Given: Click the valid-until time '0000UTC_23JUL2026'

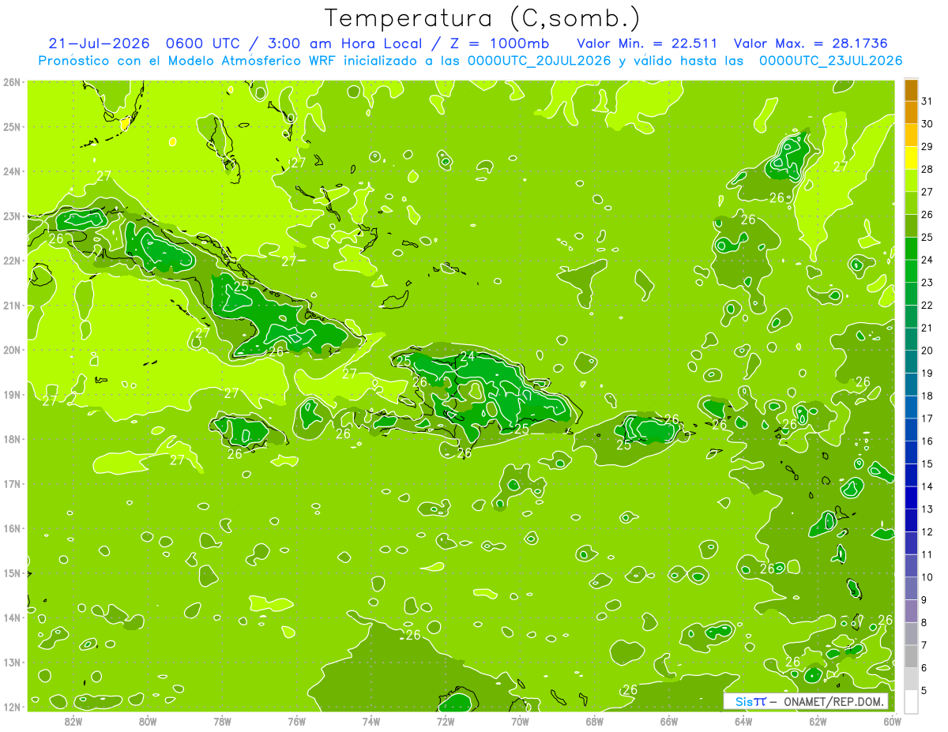Looking at the screenshot, I should (x=830, y=61).
